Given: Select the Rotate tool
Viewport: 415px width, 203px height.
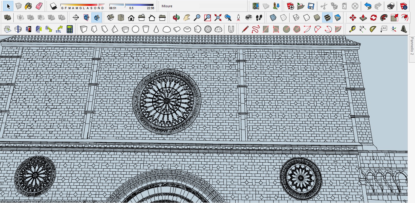Looking at the screenshot, I should click(374, 18).
